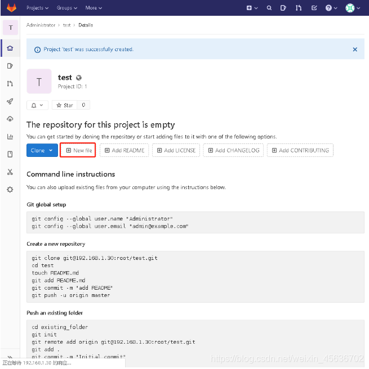The height and width of the screenshot is (369, 369).
Task: Click the Add CHANGELOG button
Action: (233, 150)
